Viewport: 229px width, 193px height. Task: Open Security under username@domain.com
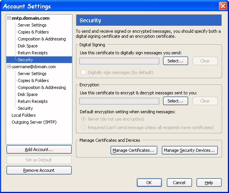[25, 108]
